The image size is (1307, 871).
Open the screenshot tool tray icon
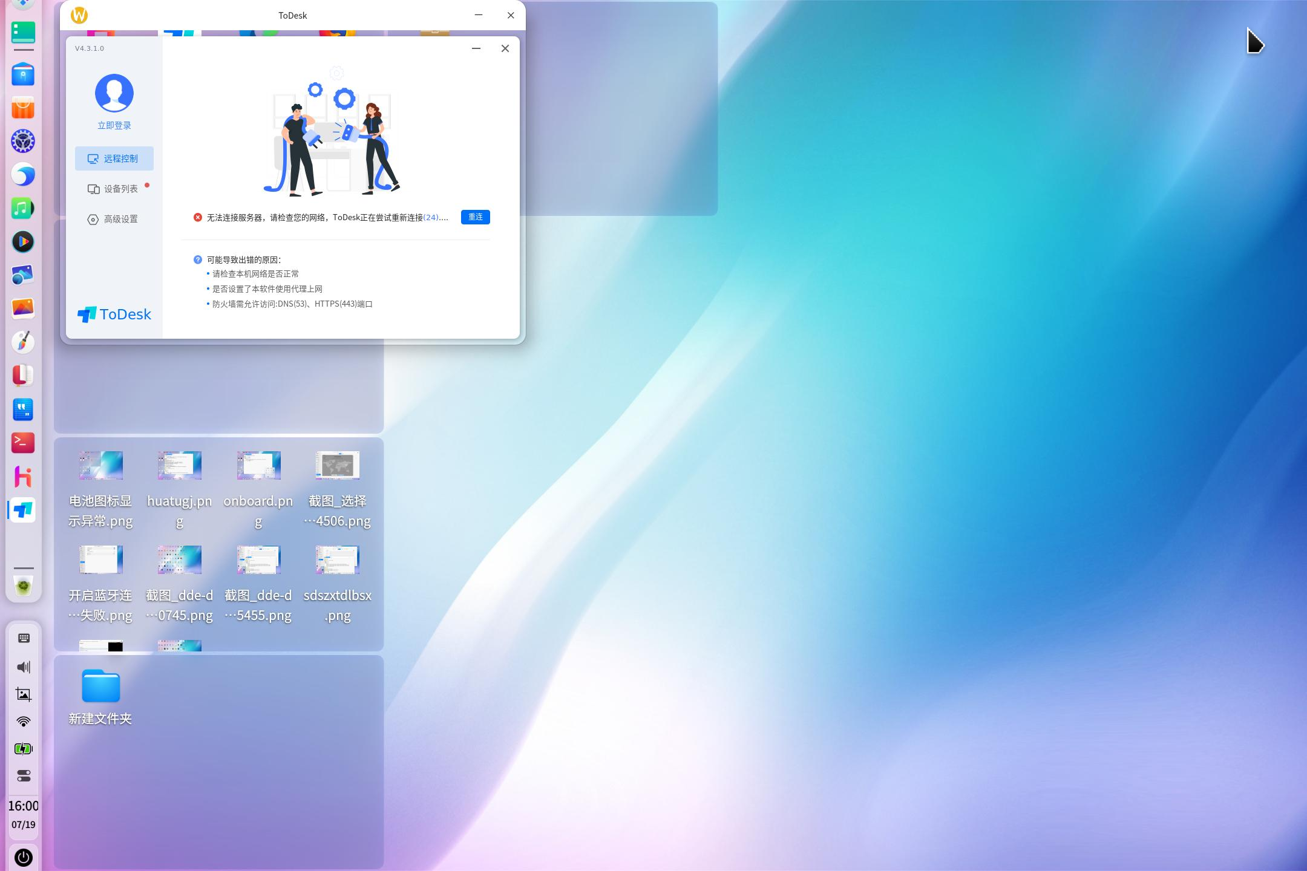23,694
